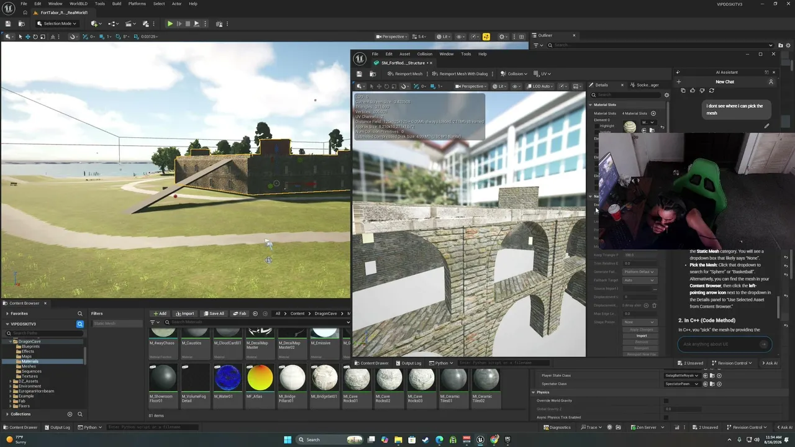This screenshot has width=795, height=447.
Task: Click thumbs down icon in AI Assistant
Action: point(702,91)
